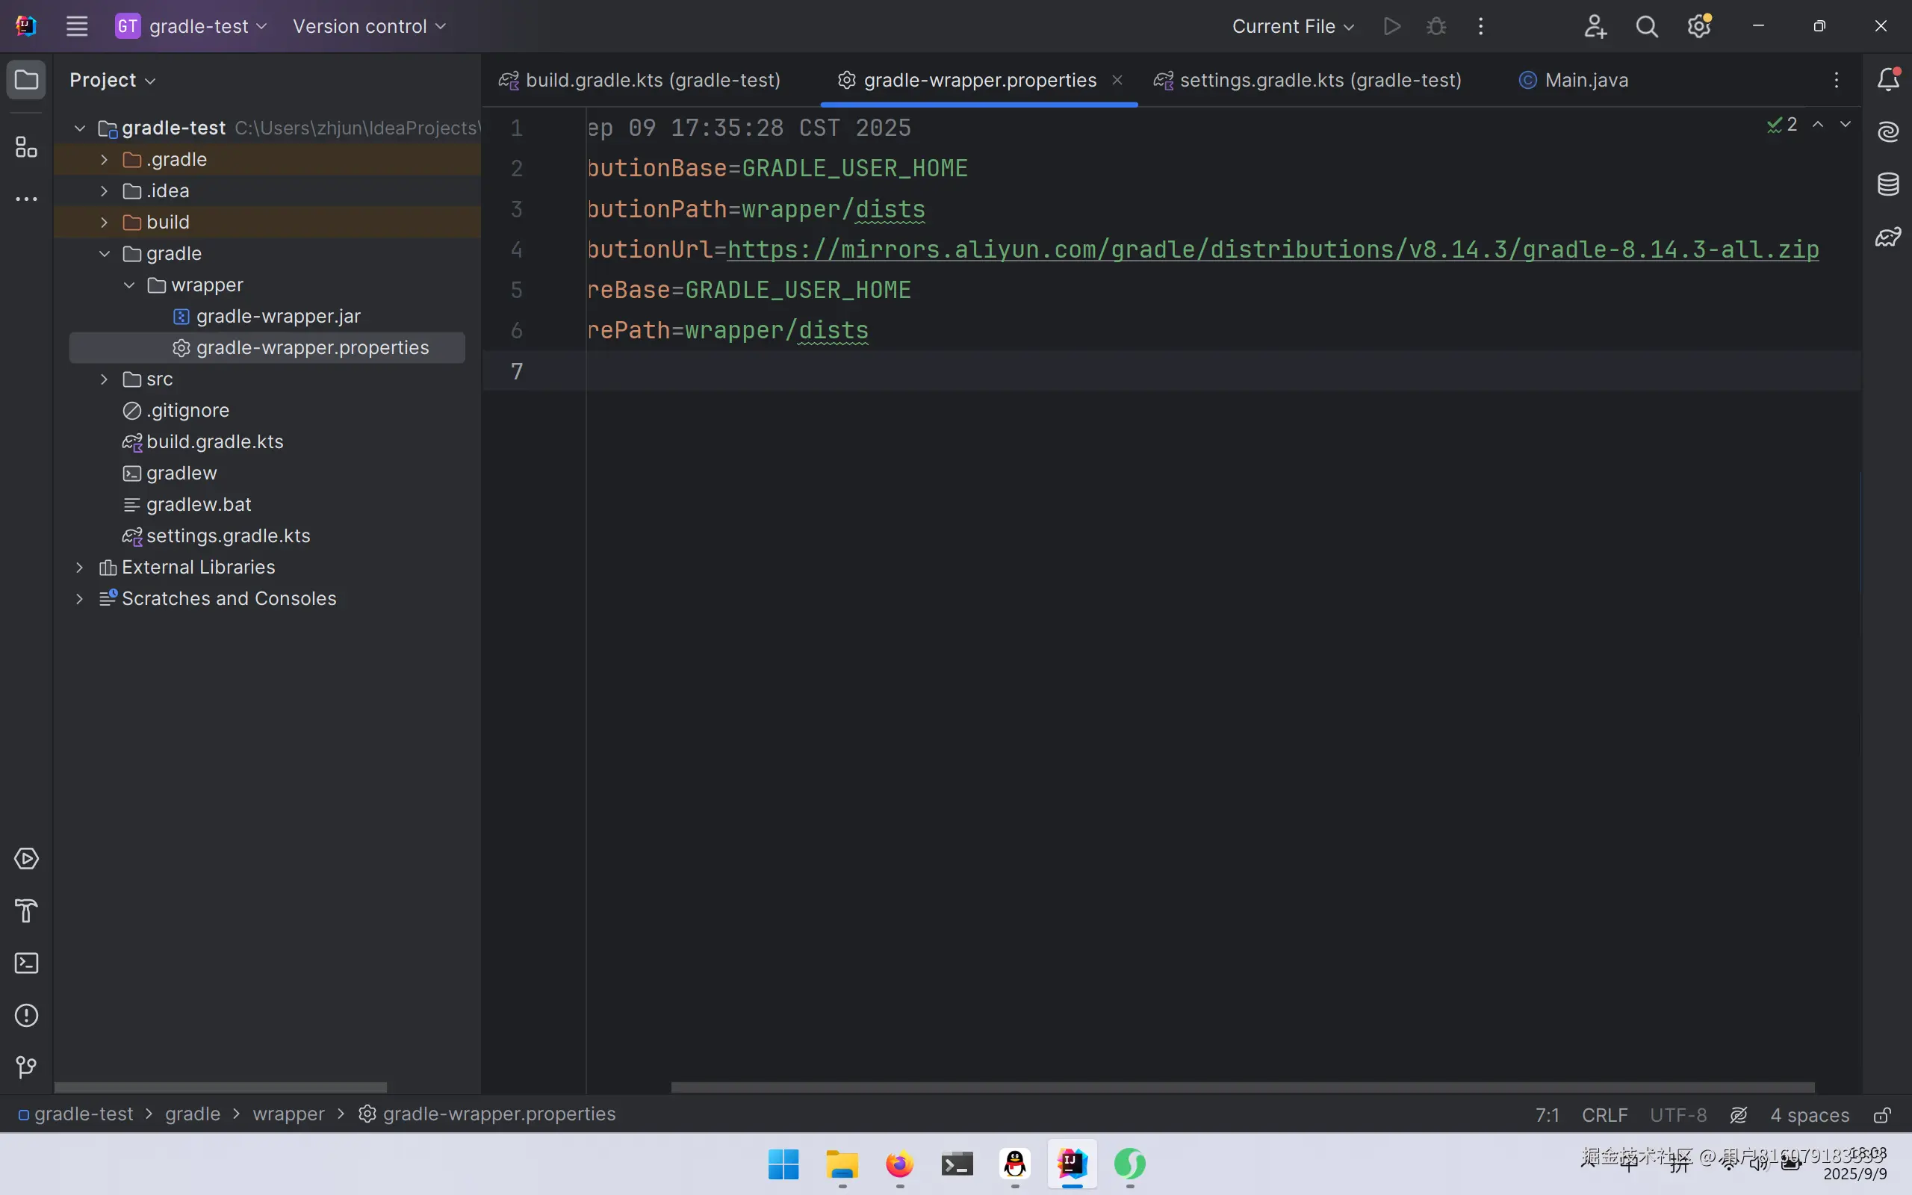Image resolution: width=1912 pixels, height=1195 pixels.
Task: Open the Structure tool window icon
Action: (26, 147)
